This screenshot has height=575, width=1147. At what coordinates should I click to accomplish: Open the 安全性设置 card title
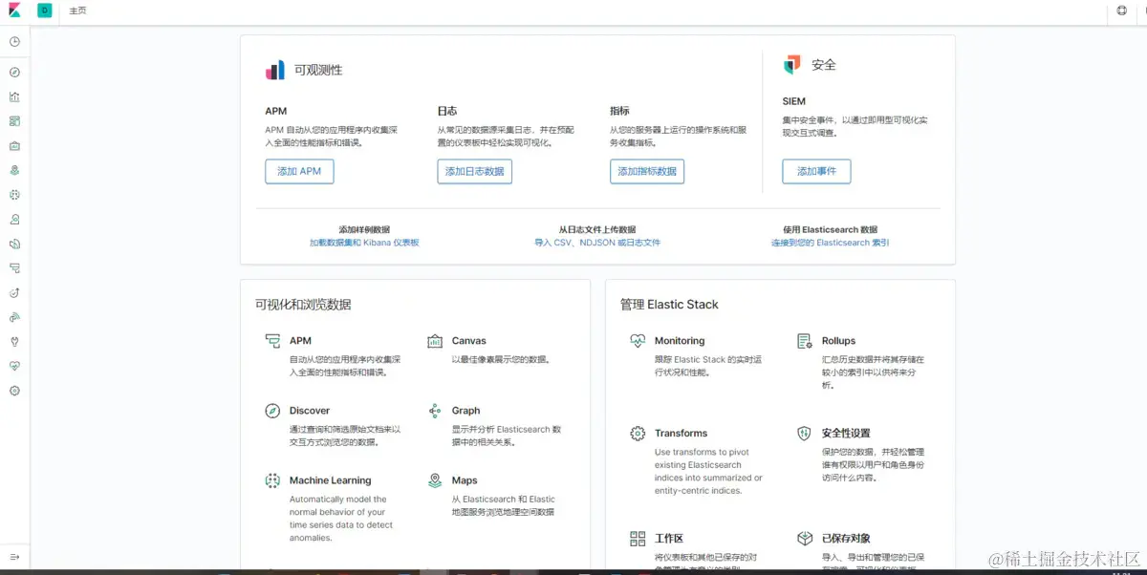point(846,434)
